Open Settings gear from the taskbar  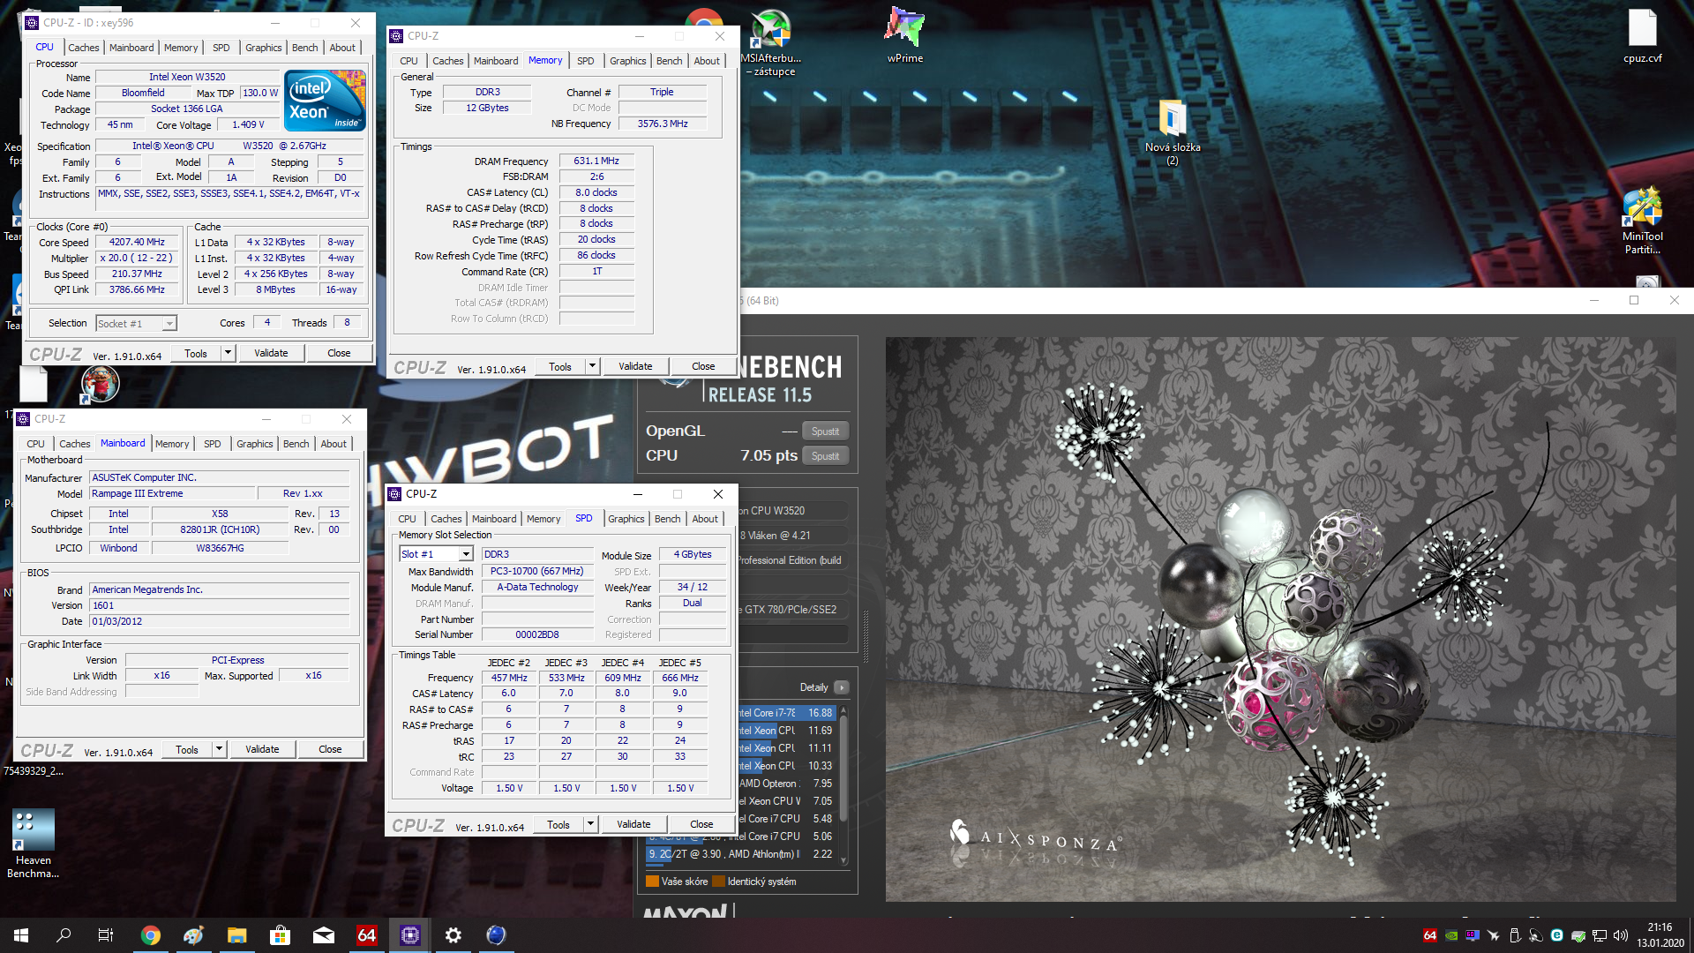point(453,935)
